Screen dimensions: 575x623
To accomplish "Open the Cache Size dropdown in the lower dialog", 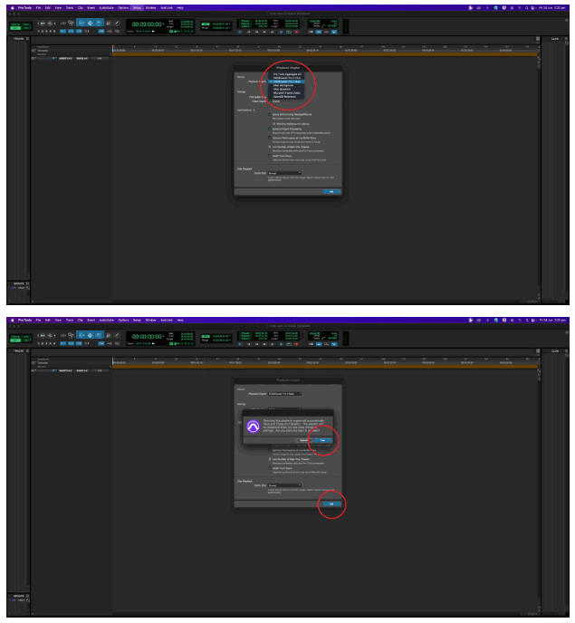I will tap(284, 485).
